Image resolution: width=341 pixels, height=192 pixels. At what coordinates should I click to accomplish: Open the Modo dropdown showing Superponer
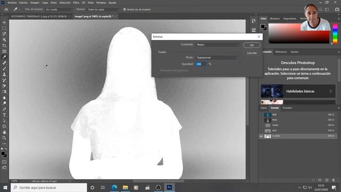pyautogui.click(x=217, y=58)
